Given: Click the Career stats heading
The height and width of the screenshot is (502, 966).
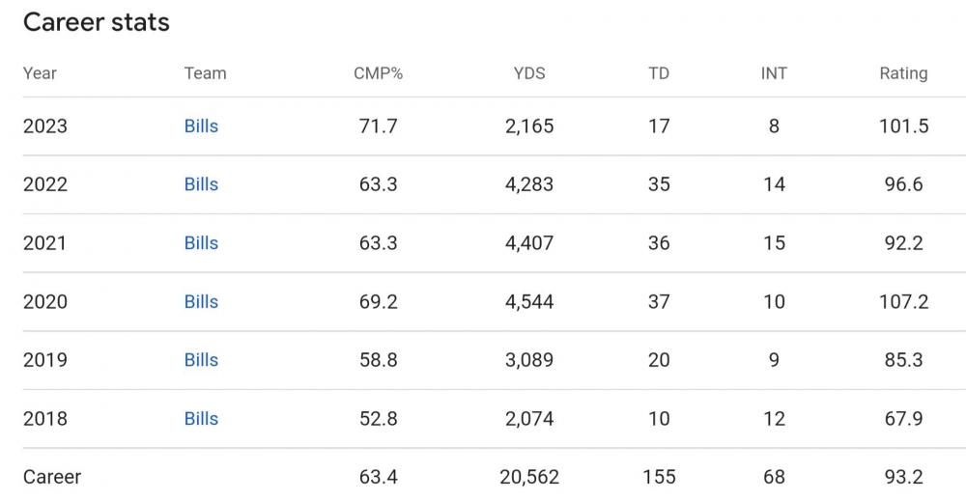Looking at the screenshot, I should (96, 22).
